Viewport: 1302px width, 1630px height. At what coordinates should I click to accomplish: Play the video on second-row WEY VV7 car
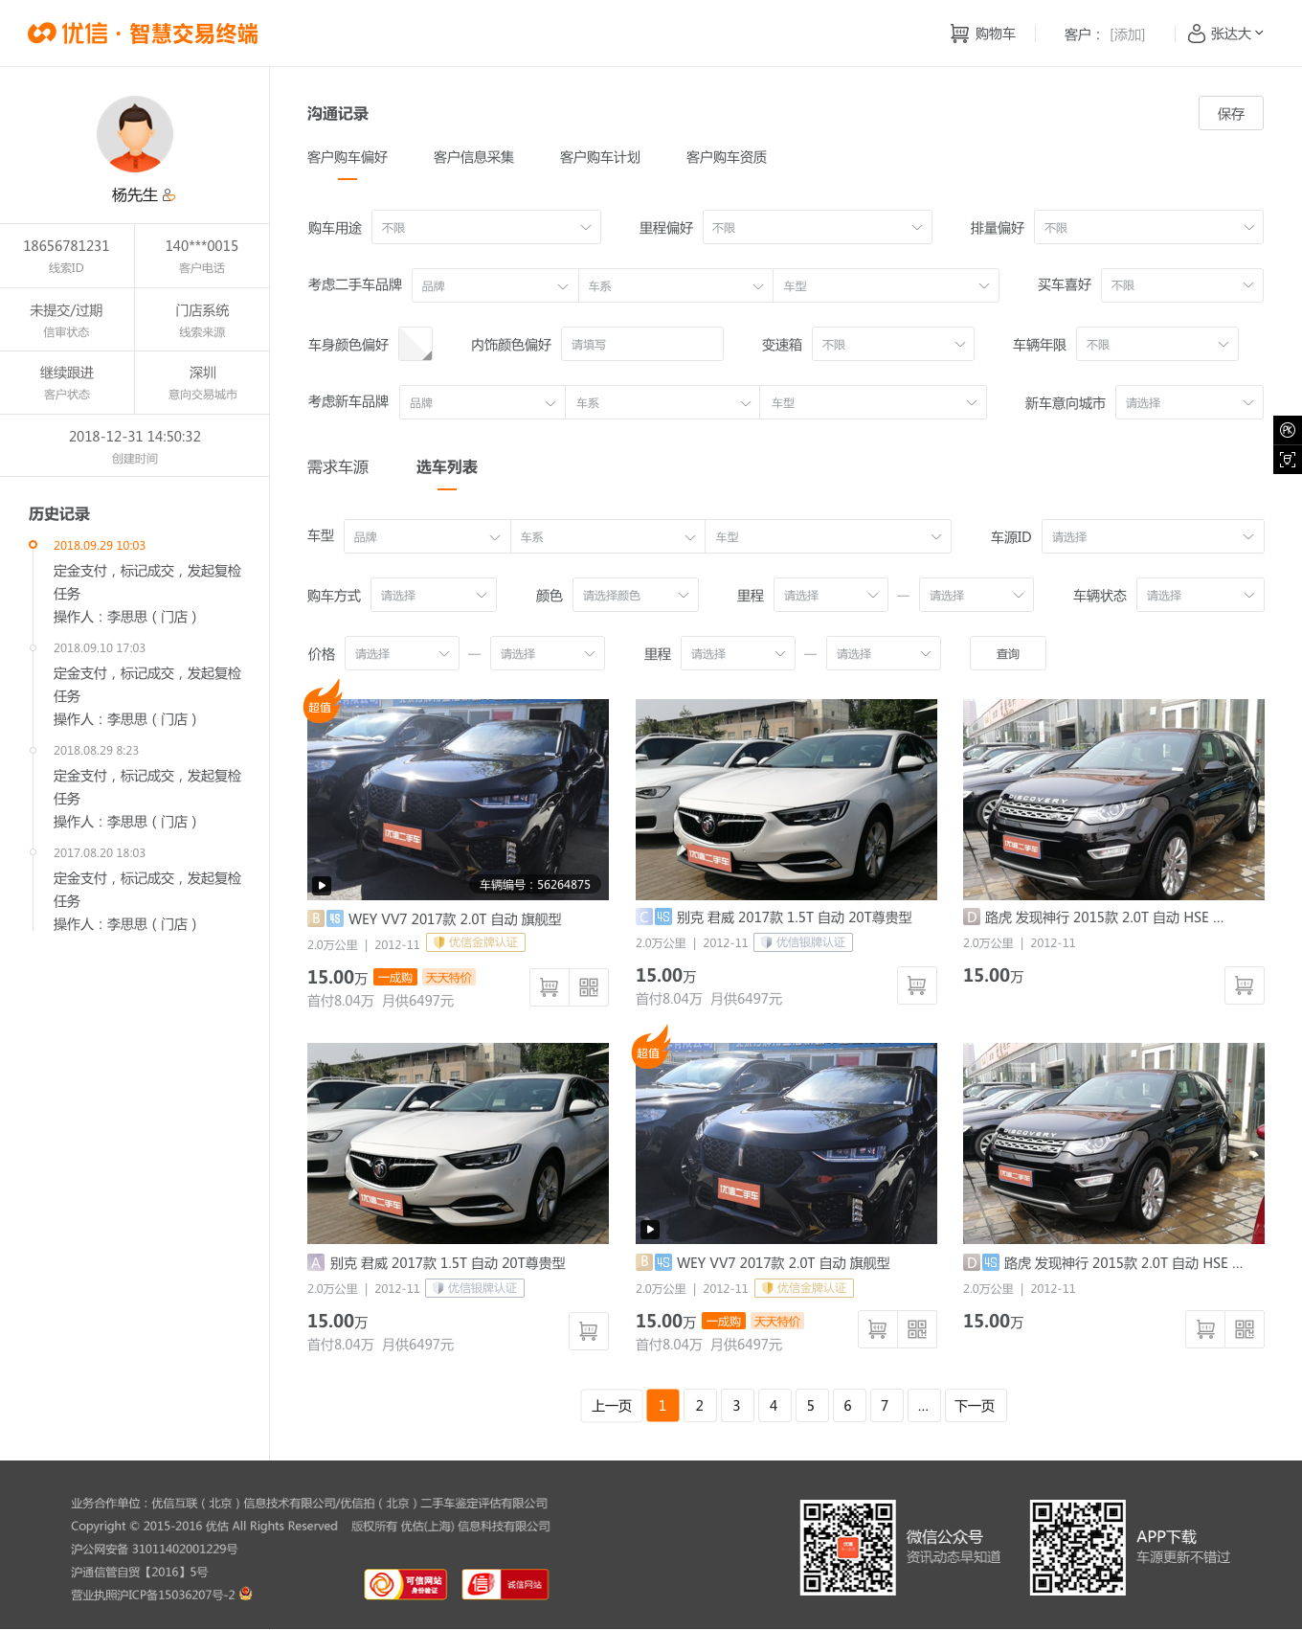point(650,1229)
